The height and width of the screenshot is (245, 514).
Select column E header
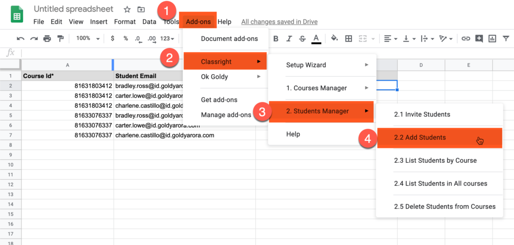(469, 65)
